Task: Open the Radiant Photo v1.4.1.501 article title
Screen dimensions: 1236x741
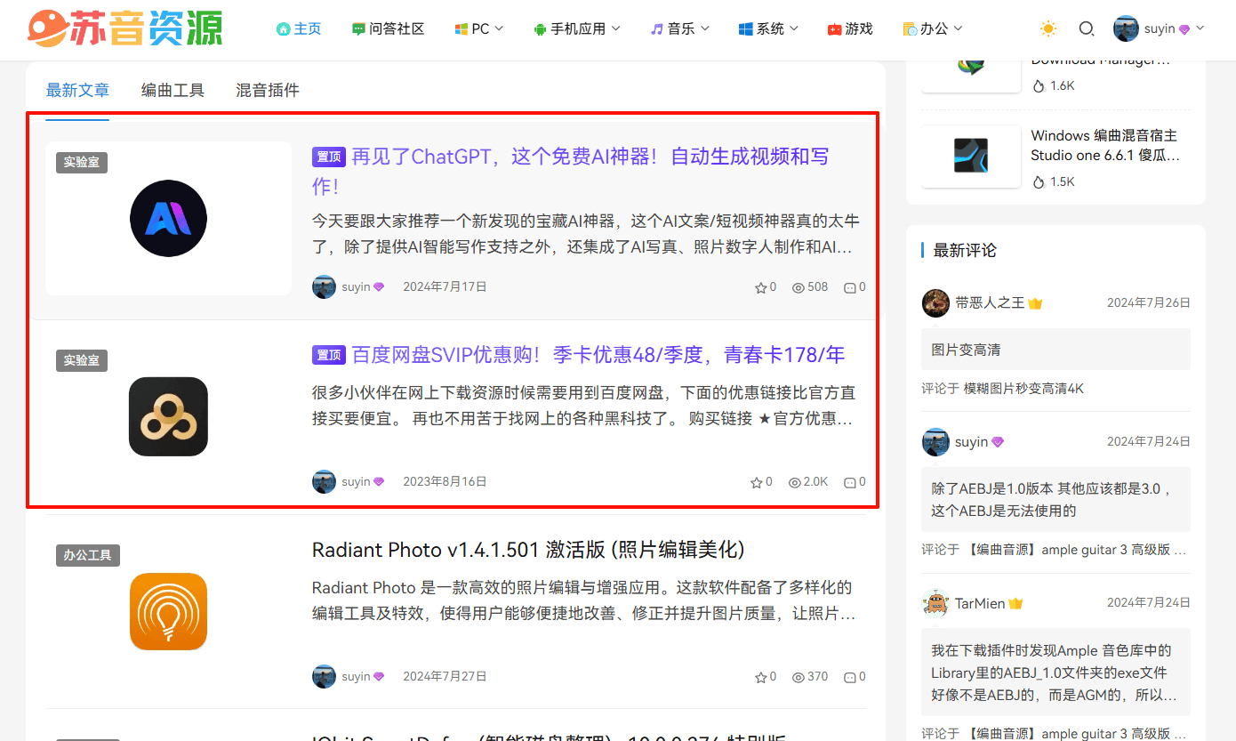Action: (528, 550)
